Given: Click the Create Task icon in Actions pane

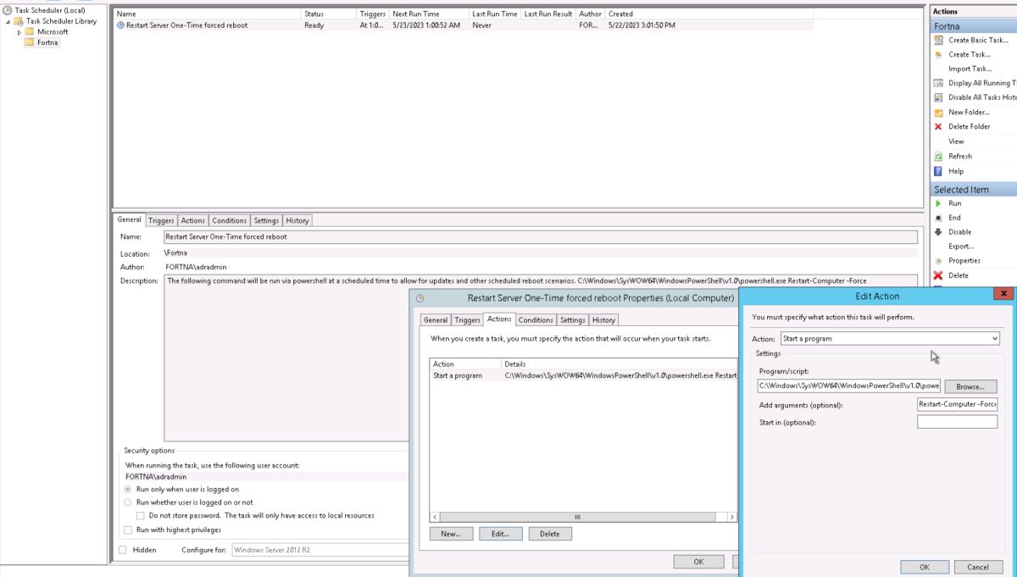Looking at the screenshot, I should 938,54.
